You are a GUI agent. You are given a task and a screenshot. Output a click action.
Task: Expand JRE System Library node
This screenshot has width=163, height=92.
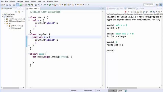coord(5,21)
